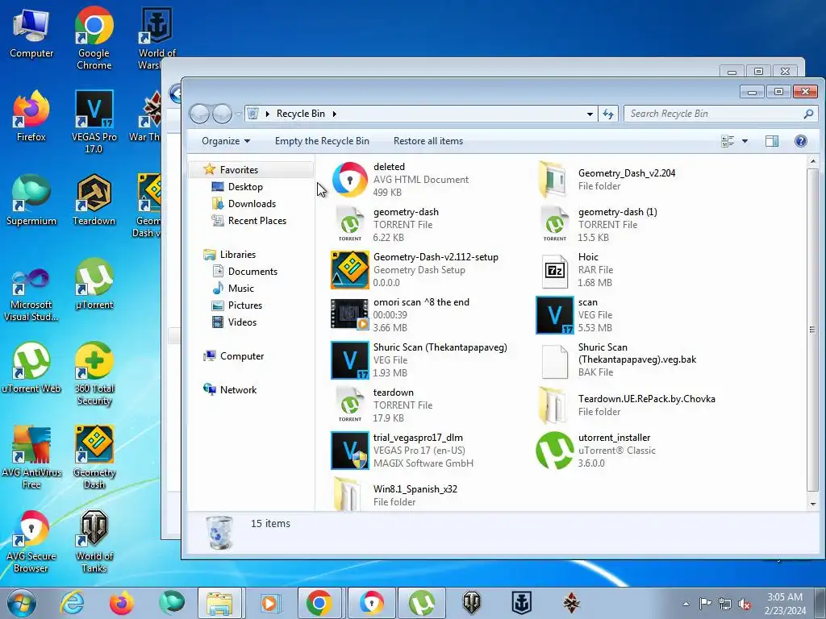The width and height of the screenshot is (826, 619).
Task: Open Internet Explorer from the taskbar
Action: click(72, 603)
